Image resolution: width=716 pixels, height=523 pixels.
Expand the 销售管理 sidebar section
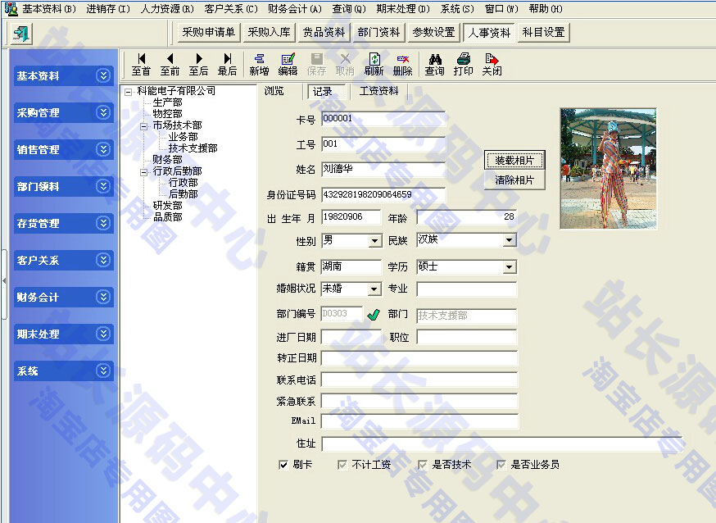pyautogui.click(x=104, y=149)
